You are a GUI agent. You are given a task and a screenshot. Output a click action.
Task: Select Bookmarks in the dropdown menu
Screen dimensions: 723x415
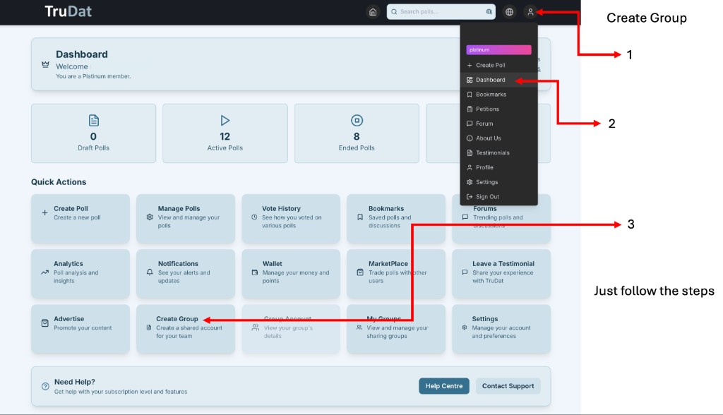pyautogui.click(x=499, y=95)
